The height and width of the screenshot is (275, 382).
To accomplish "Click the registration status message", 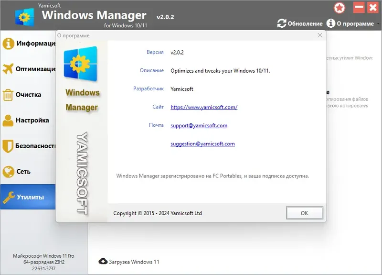I will click(x=212, y=176).
